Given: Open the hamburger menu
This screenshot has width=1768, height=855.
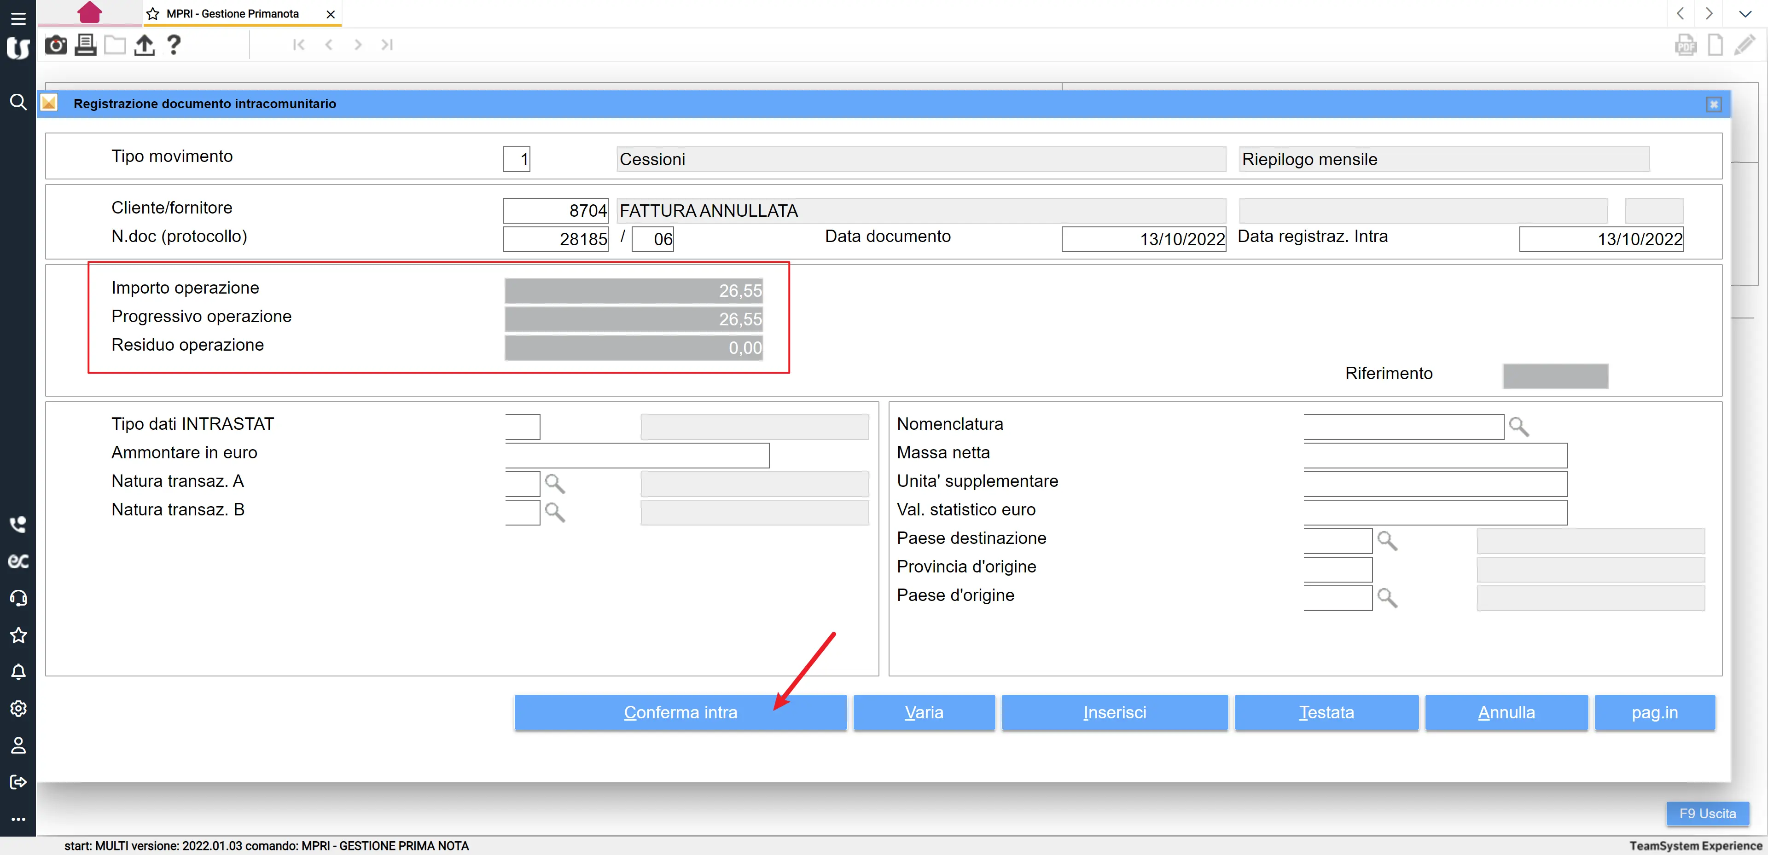Looking at the screenshot, I should (18, 18).
